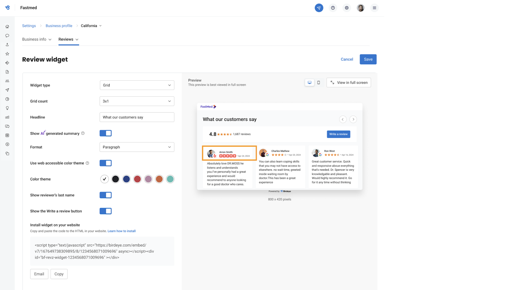Click Write a review in preview
Screen dimensions: 516x290
pos(338,134)
